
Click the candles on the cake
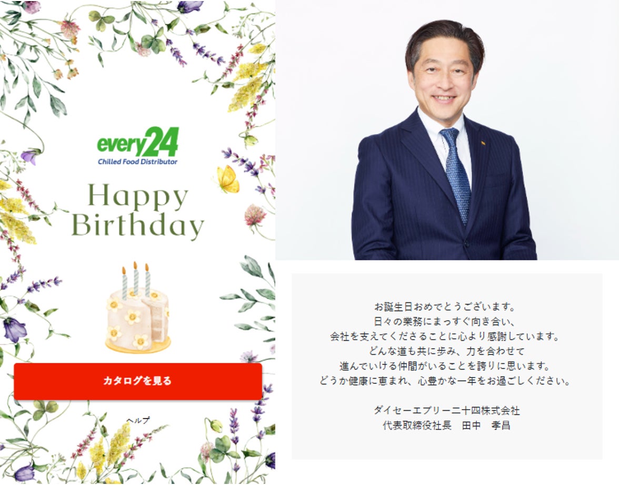point(136,280)
